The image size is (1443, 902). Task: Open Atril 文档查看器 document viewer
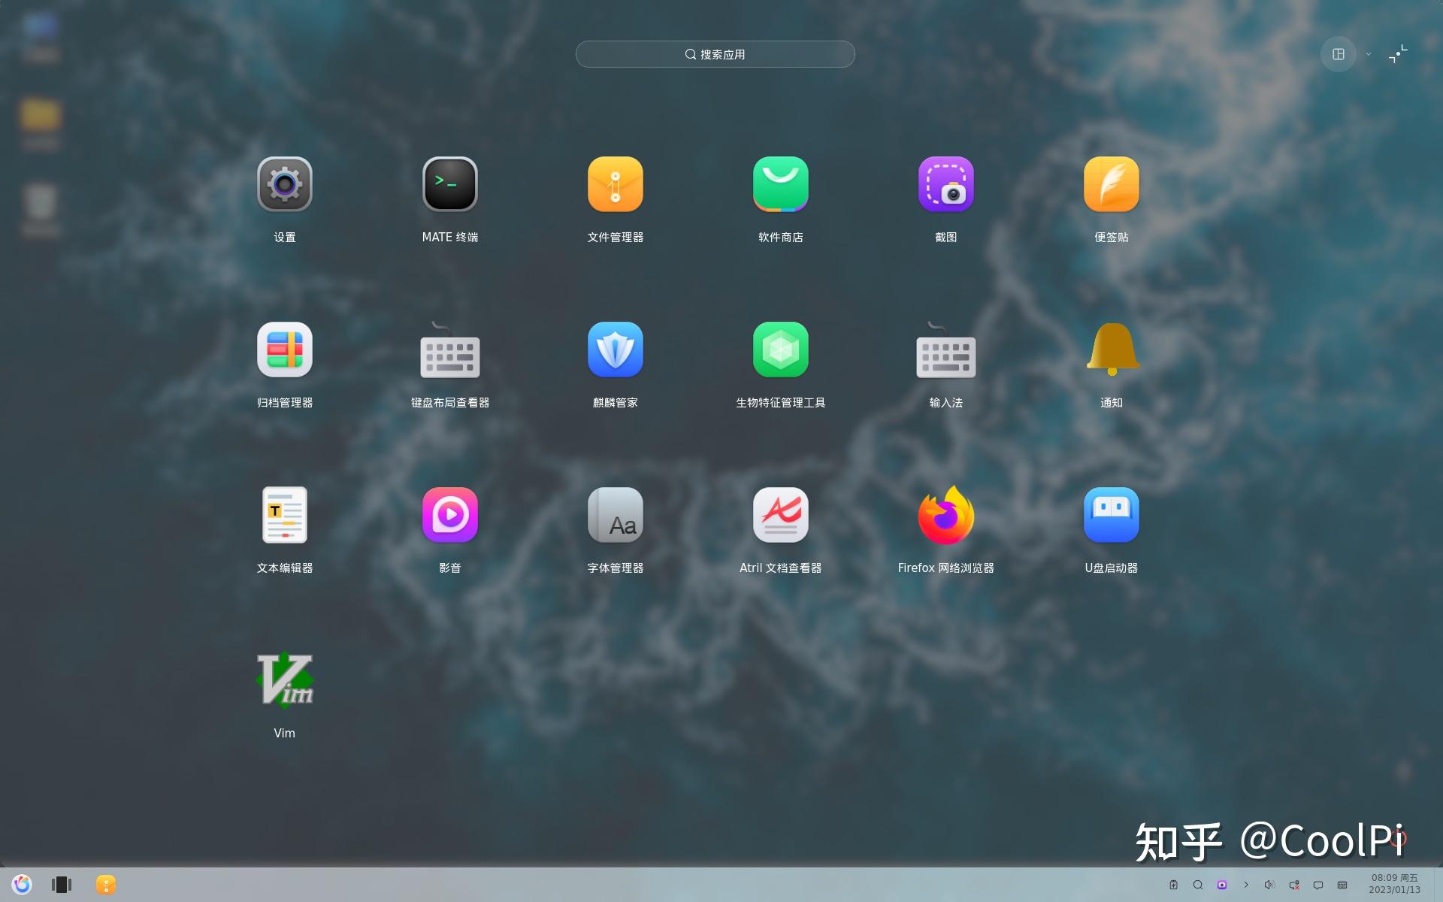coord(780,516)
